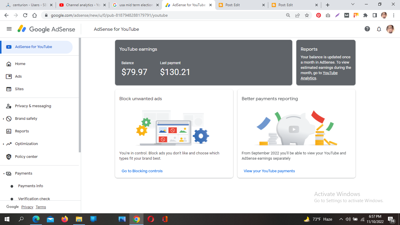Open the Ads section

tap(18, 76)
